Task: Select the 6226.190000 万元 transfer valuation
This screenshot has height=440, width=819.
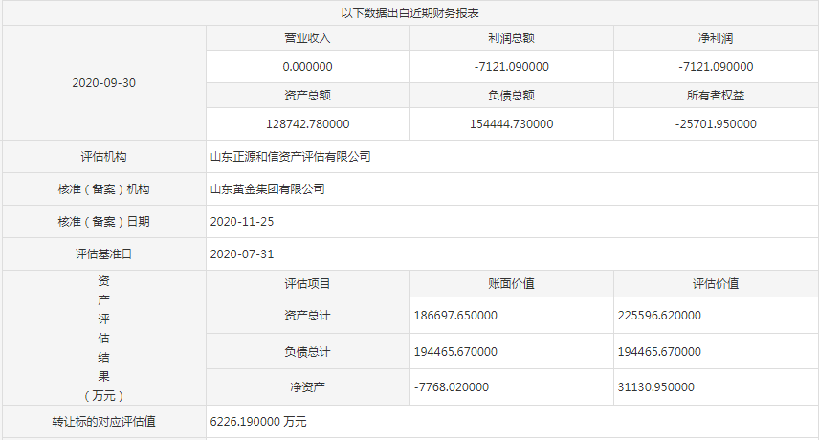Action: coord(258,421)
